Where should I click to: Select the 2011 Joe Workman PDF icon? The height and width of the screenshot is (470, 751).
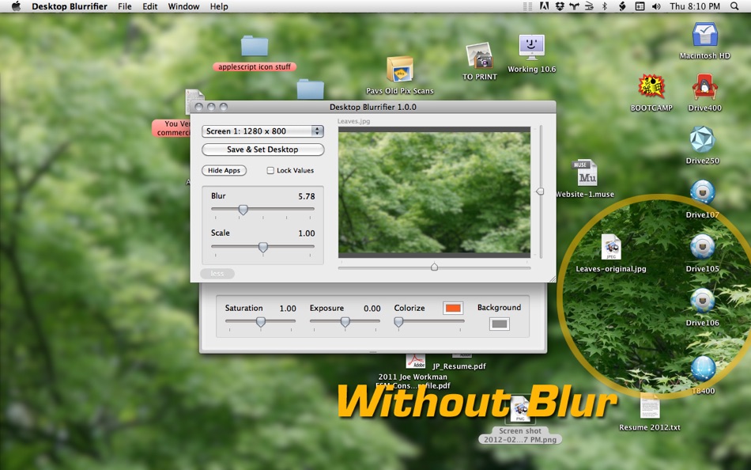click(415, 361)
